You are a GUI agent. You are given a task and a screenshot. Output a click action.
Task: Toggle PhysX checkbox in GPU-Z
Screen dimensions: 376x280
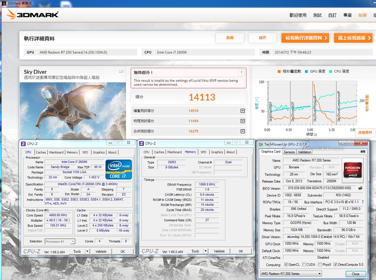point(320,265)
